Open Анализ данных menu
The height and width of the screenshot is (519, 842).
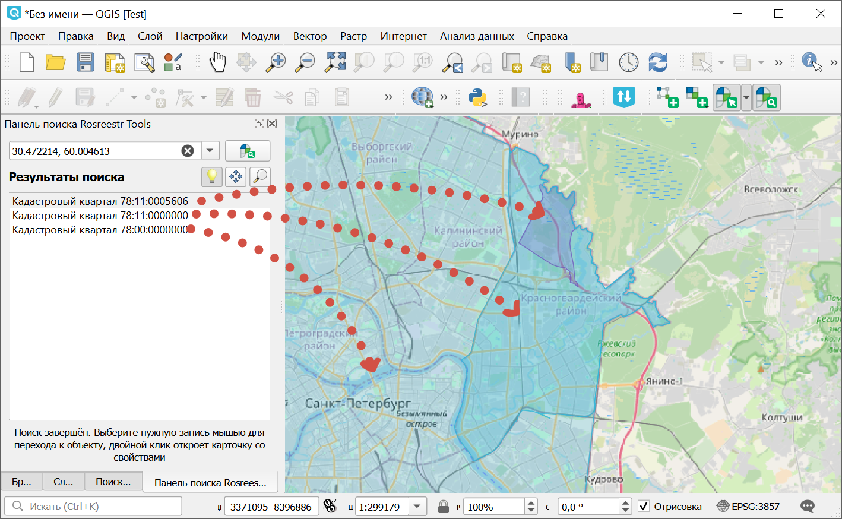click(477, 36)
